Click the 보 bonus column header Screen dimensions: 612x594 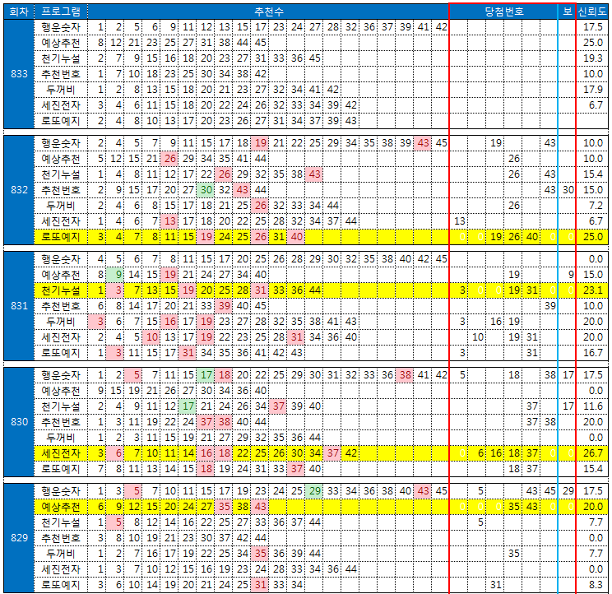(568, 12)
